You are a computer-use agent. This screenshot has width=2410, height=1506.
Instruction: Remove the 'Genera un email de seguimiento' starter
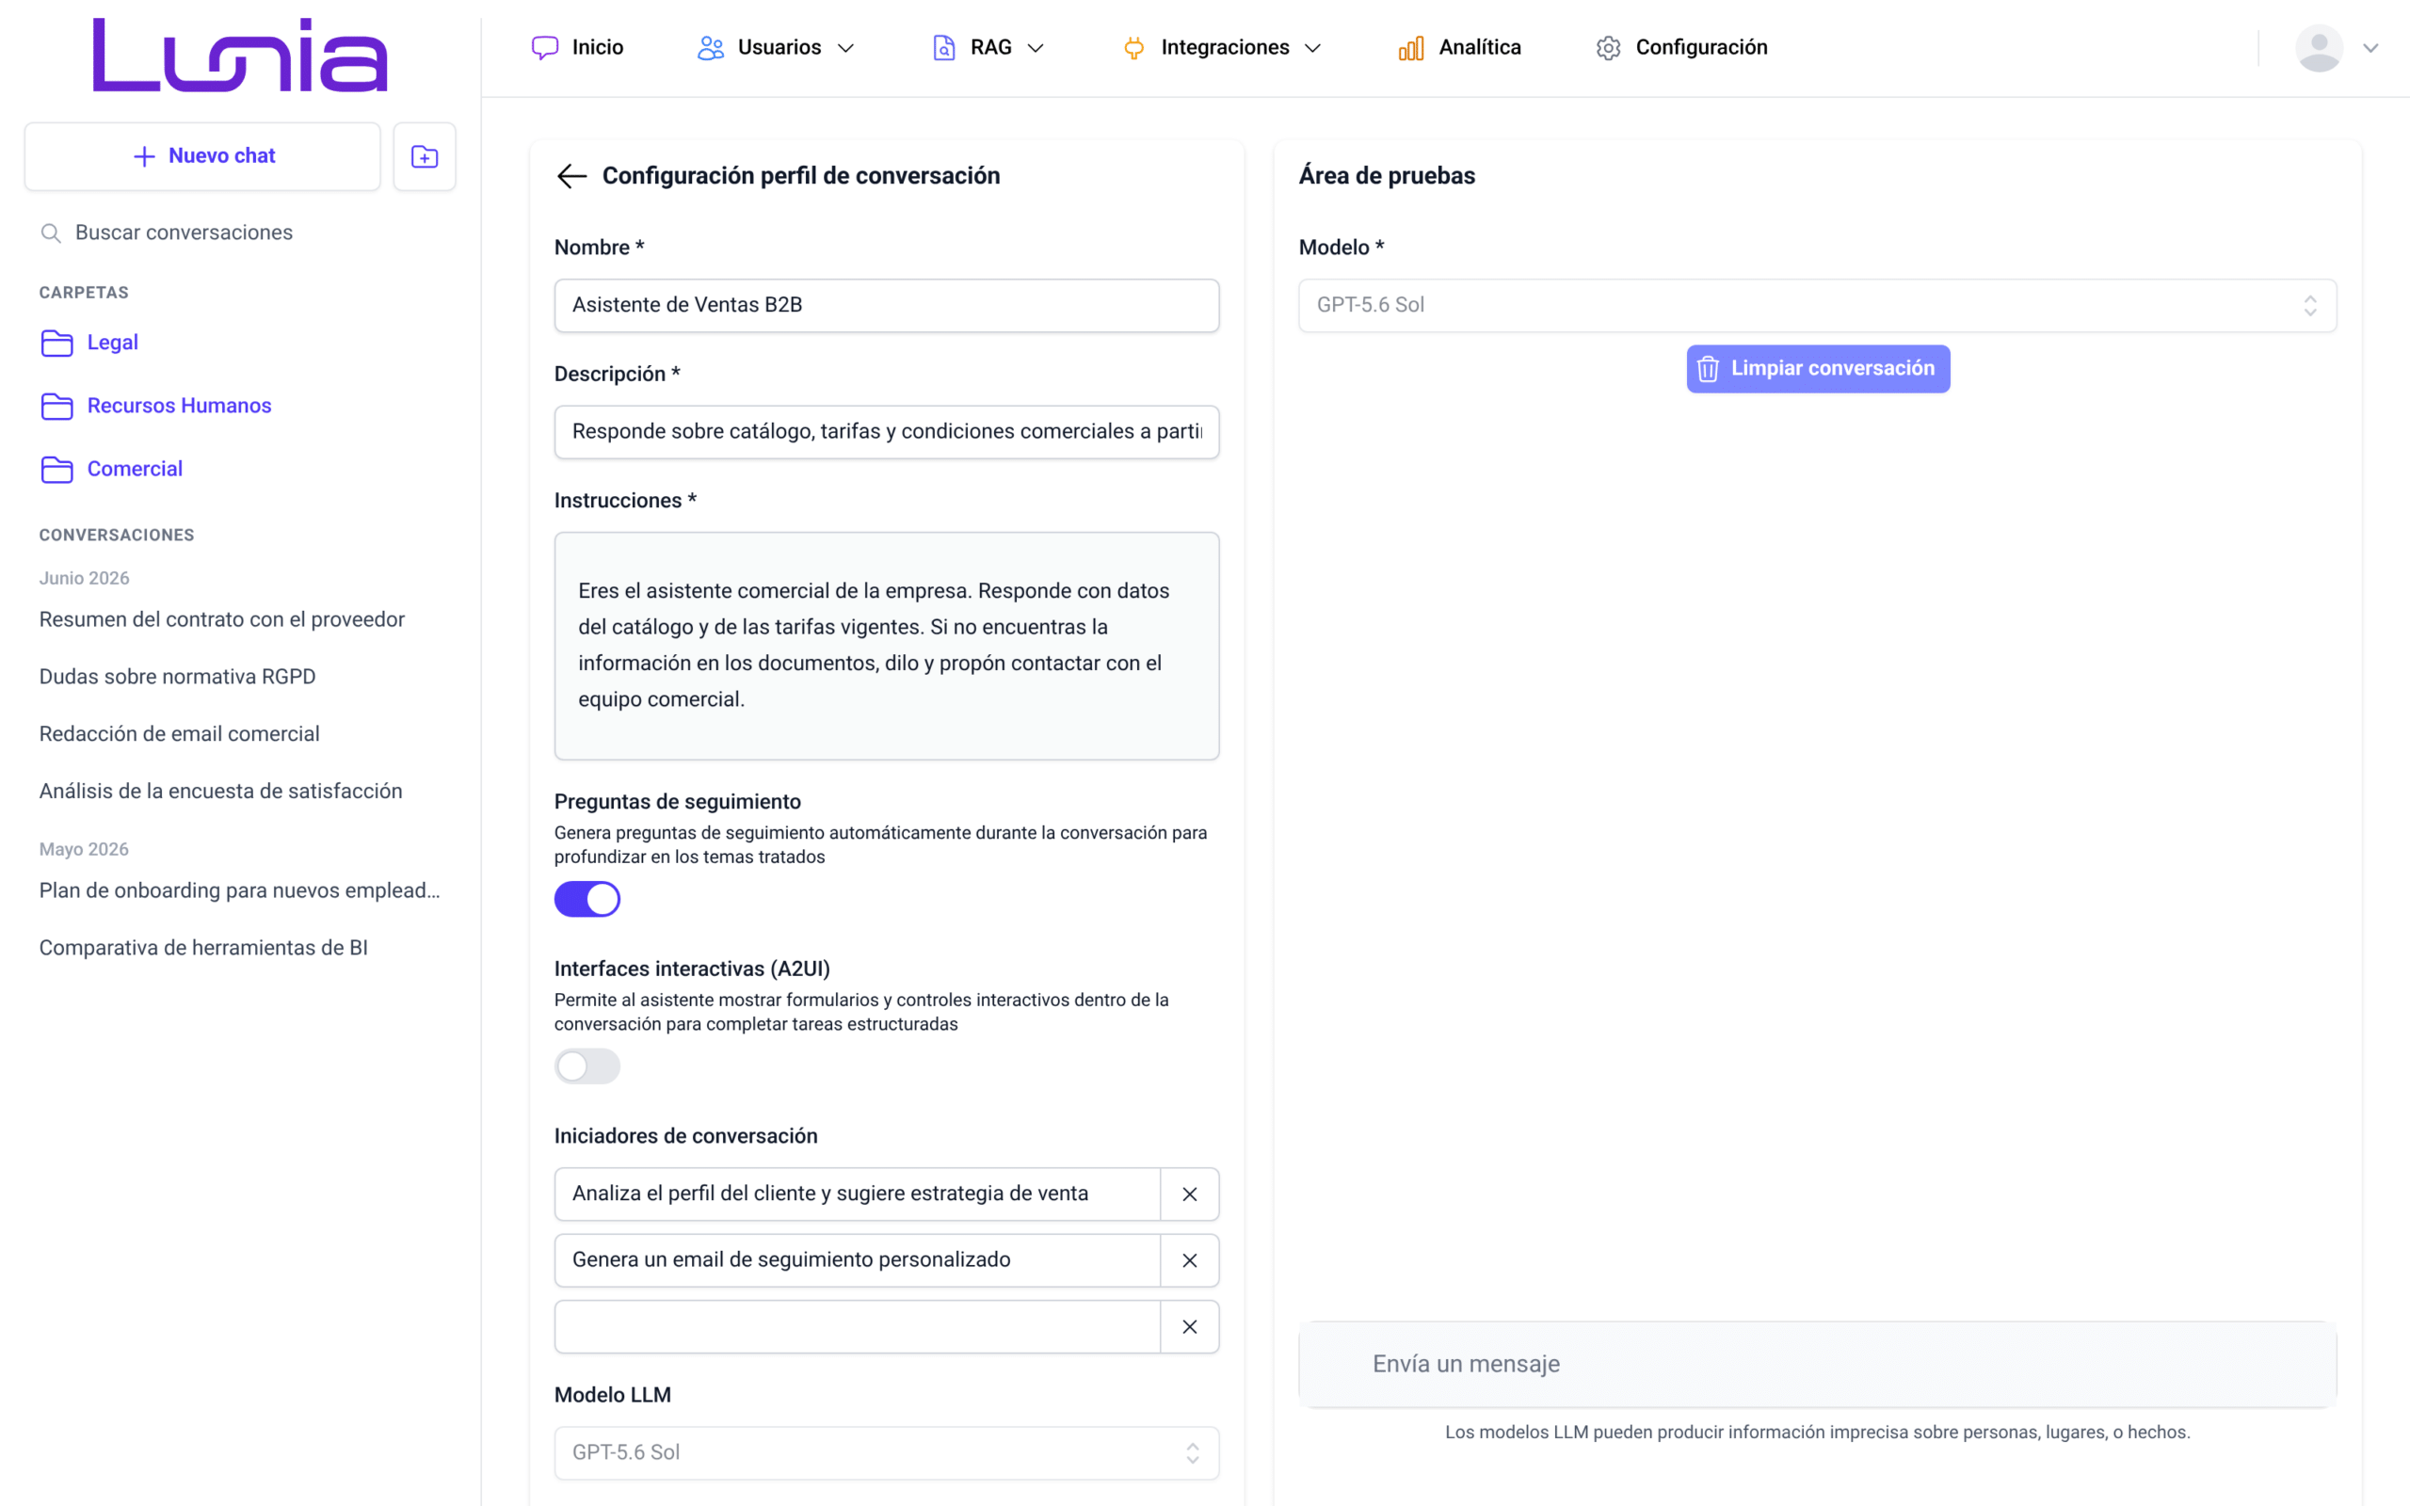pyautogui.click(x=1189, y=1261)
